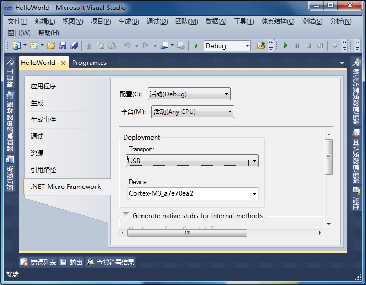Select the 应用程序 settings page

[x=68, y=86]
